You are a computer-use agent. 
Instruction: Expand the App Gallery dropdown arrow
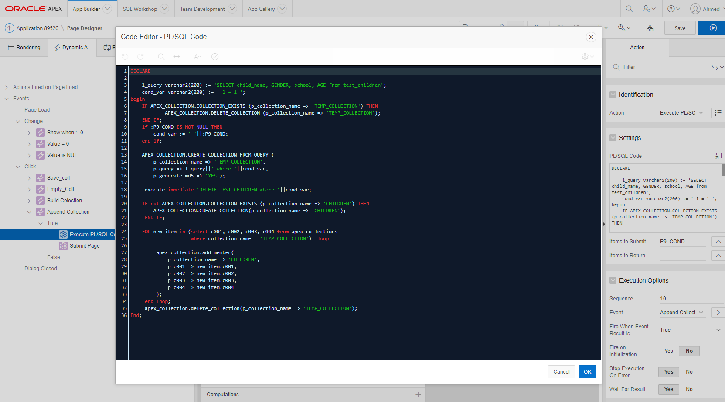(x=282, y=9)
